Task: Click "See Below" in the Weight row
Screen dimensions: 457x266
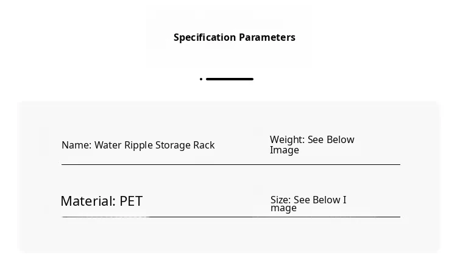Action: point(331,140)
